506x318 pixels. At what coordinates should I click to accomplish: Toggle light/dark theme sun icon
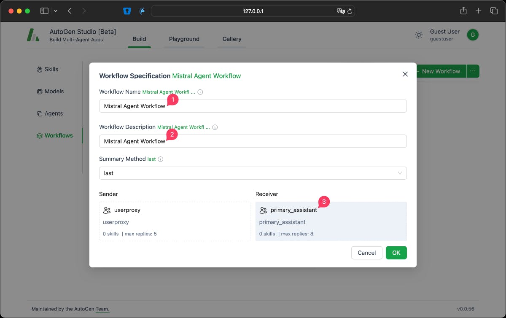point(419,35)
